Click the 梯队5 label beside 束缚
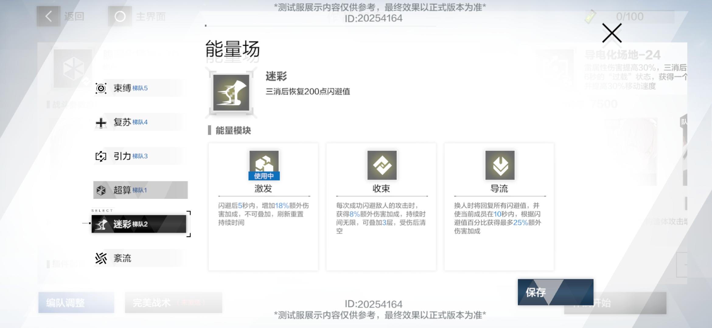This screenshot has width=712, height=328. pos(140,88)
